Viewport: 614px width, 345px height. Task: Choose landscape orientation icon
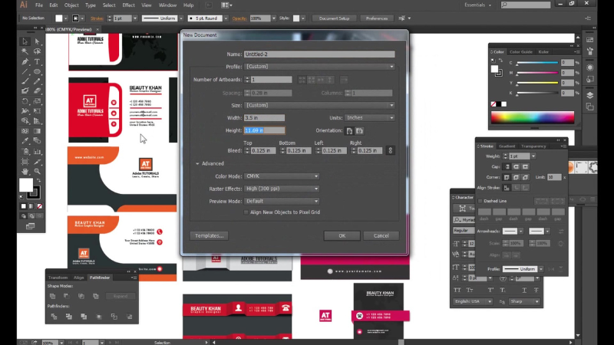(x=359, y=130)
